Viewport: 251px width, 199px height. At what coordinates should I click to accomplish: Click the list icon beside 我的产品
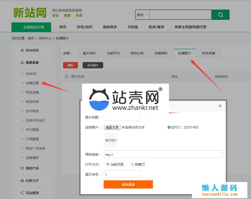tap(22, 168)
